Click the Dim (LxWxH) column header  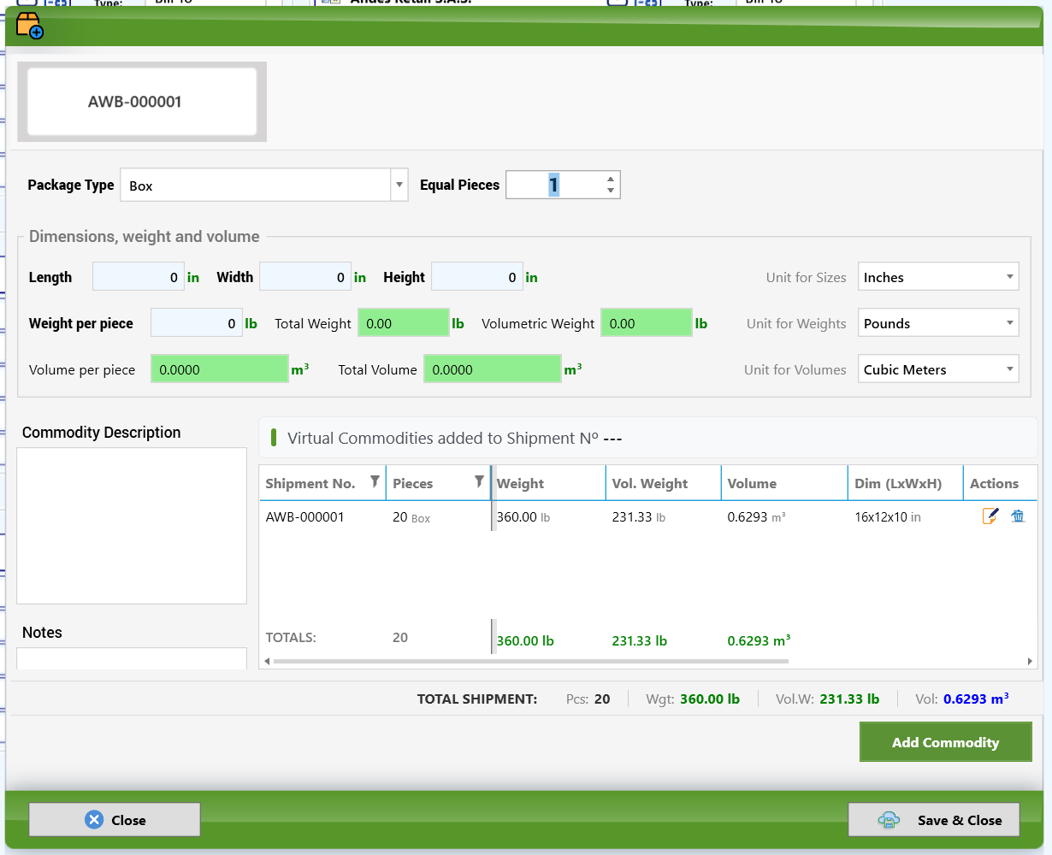906,483
